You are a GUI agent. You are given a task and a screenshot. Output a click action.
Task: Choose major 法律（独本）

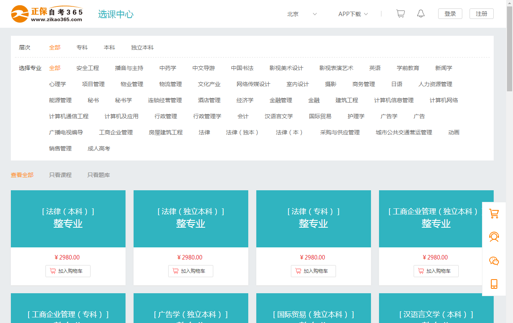click(243, 132)
